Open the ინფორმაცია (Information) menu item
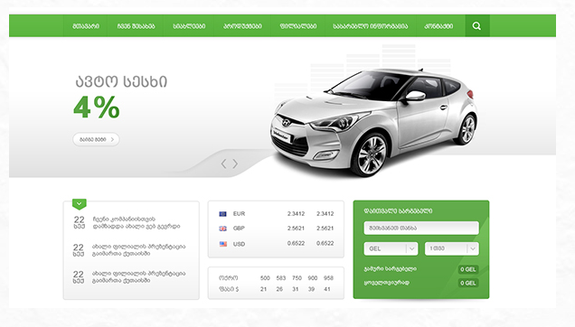This screenshot has width=575, height=327. [371, 26]
